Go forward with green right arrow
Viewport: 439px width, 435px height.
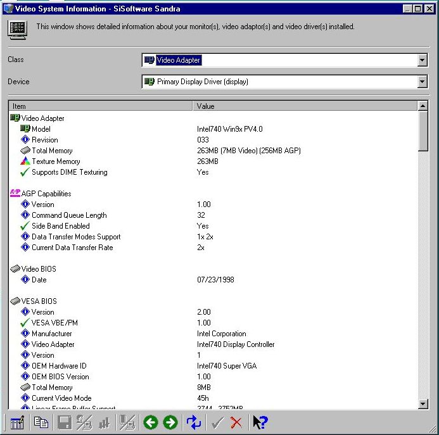[170, 422]
